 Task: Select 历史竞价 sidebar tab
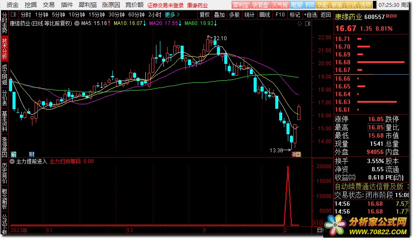(4, 173)
